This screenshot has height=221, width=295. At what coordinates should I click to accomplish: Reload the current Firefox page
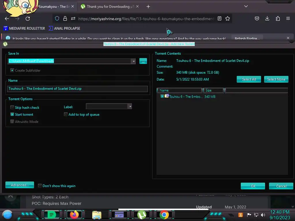(x=28, y=19)
